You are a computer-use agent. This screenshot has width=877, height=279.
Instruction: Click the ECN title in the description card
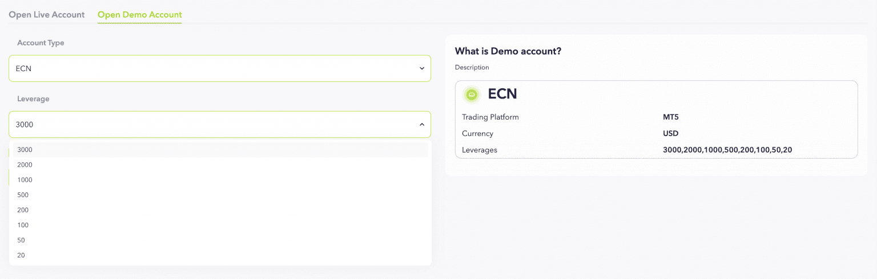[502, 95]
